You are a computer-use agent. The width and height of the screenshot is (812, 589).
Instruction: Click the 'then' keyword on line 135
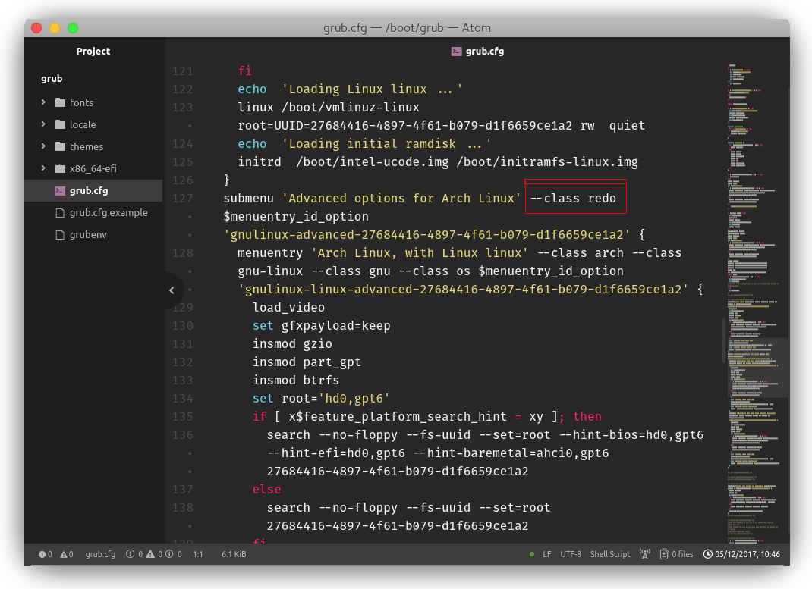587,417
